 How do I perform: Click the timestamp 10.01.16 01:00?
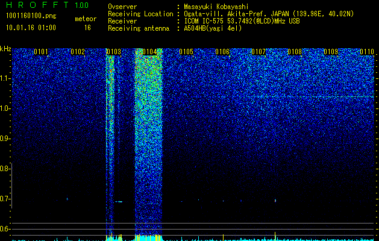(x=31, y=28)
